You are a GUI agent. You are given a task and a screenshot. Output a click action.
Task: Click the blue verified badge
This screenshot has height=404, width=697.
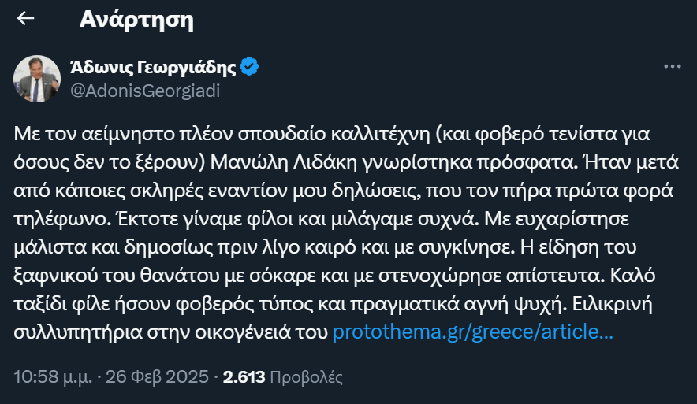(x=250, y=67)
